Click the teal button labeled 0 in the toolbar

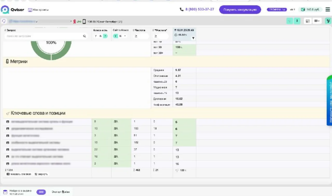coord(297,21)
